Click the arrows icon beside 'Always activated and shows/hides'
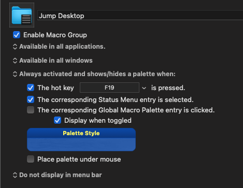The image size is (243, 188). click(15, 74)
